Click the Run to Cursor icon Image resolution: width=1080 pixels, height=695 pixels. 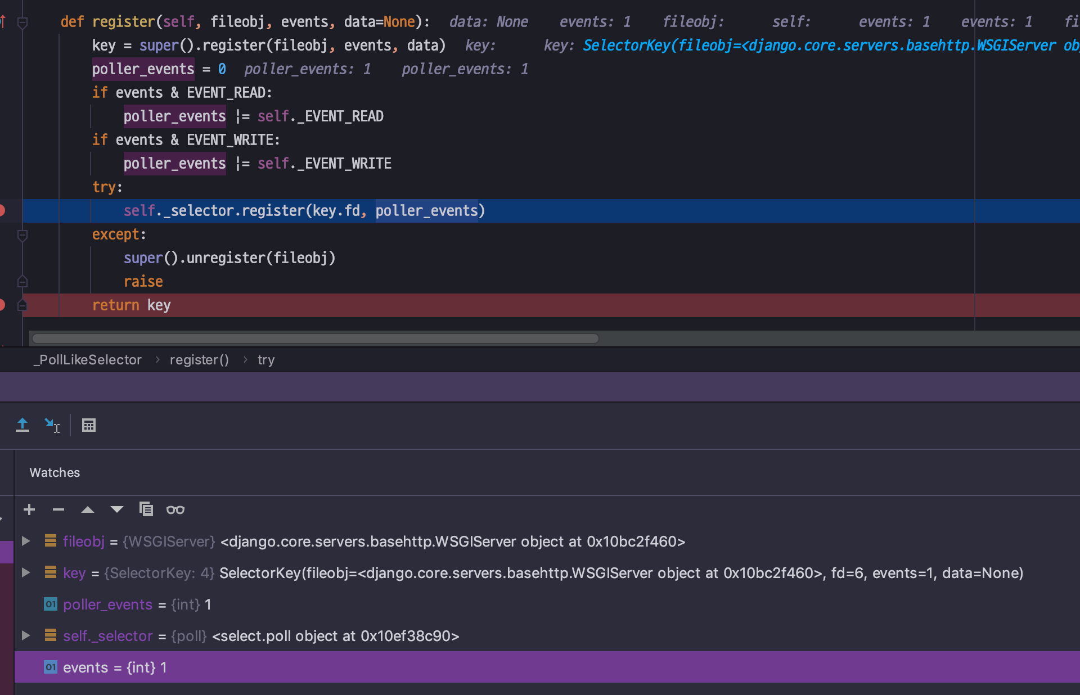click(x=52, y=425)
